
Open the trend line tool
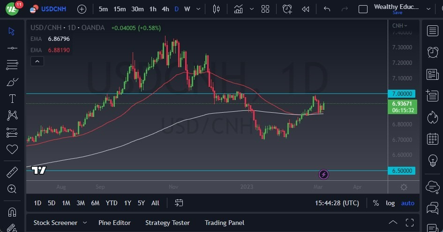12,48
